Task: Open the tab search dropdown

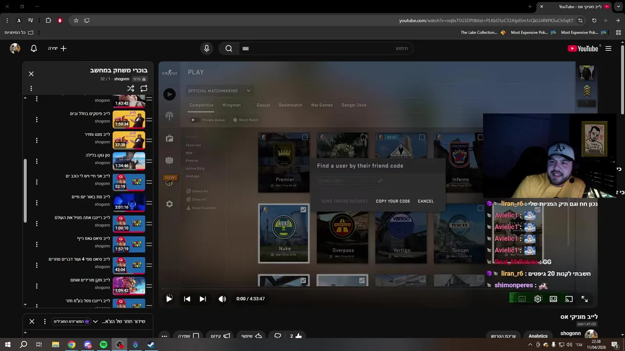Action: [618, 6]
